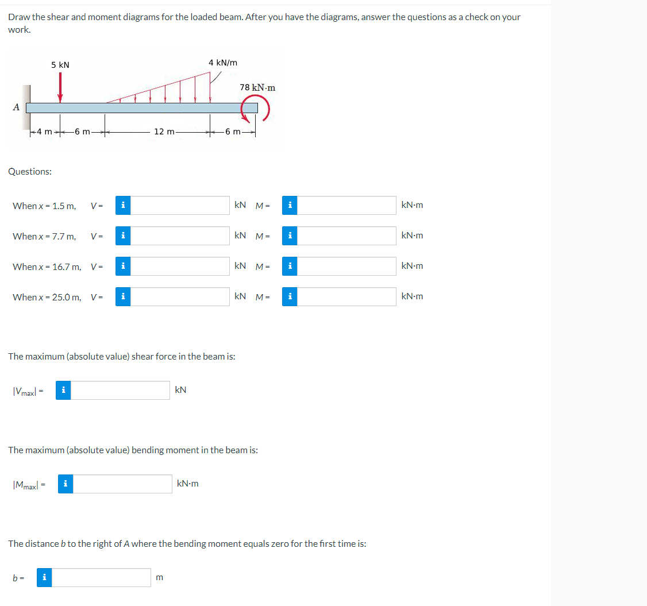The width and height of the screenshot is (647, 606).
Task: Click info icon for the |Mmax| answer
Action: [65, 484]
